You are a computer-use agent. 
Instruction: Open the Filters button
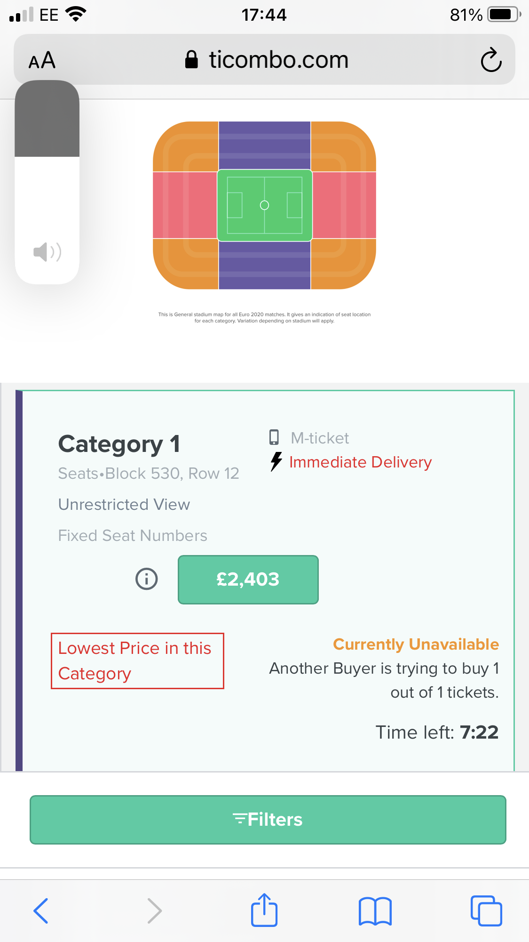coord(268,820)
